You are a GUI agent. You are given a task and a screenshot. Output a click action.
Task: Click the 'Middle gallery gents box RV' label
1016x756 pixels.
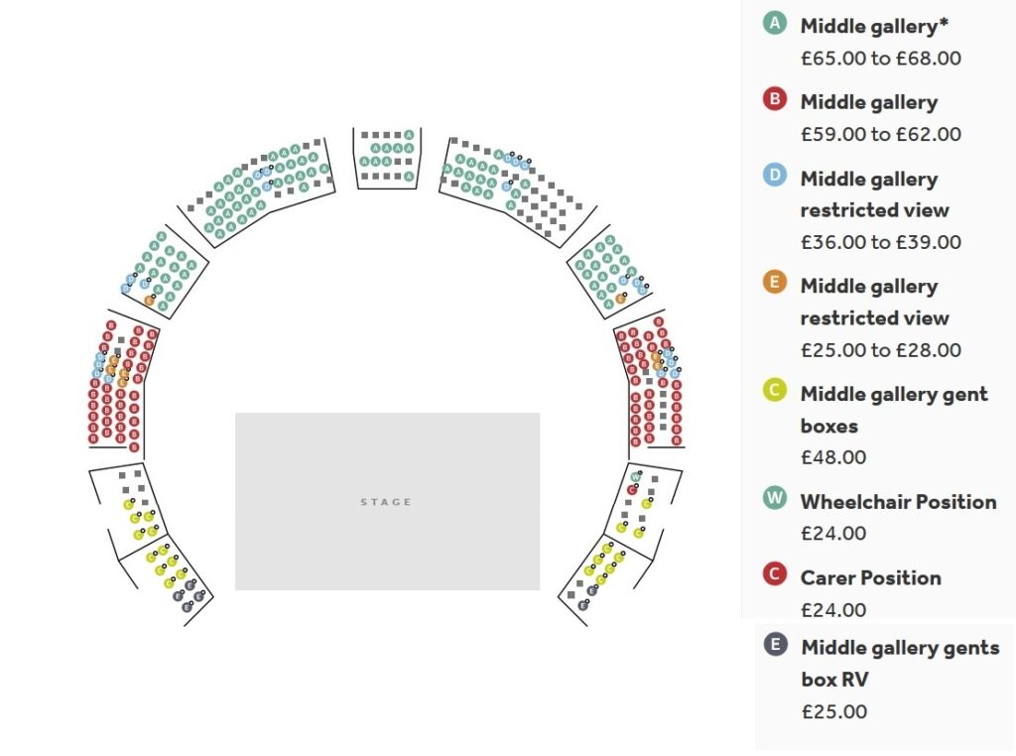900,664
